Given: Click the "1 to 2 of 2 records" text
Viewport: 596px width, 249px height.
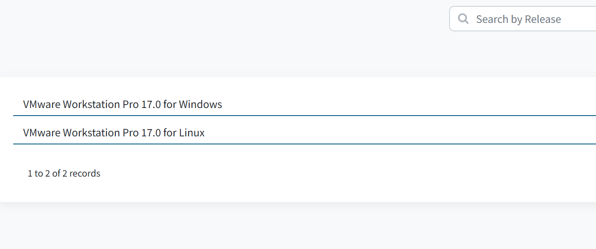Looking at the screenshot, I should point(64,174).
